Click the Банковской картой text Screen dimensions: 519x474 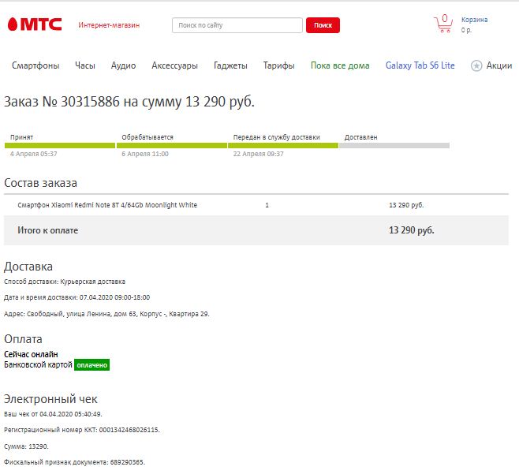point(38,365)
